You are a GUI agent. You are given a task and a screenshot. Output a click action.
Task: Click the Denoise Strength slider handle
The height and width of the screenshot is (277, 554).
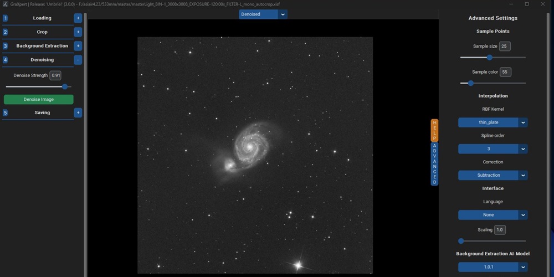tap(65, 86)
